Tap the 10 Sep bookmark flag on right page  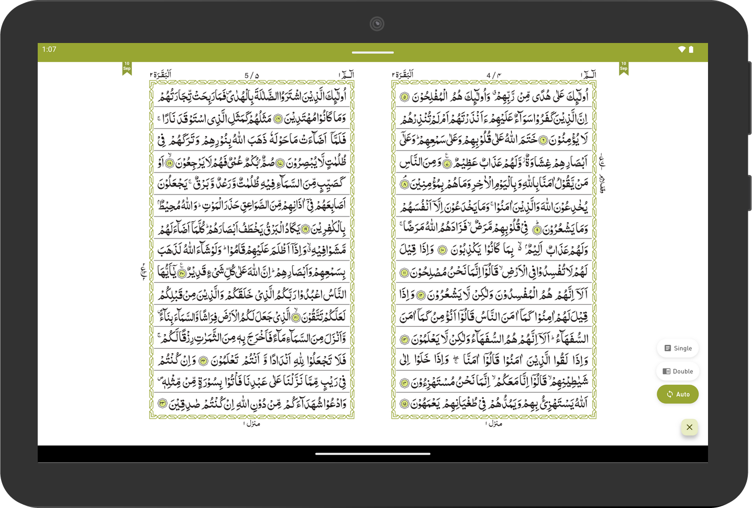pos(623,68)
